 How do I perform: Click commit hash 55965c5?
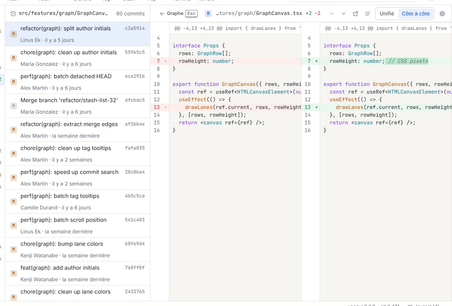click(x=134, y=52)
